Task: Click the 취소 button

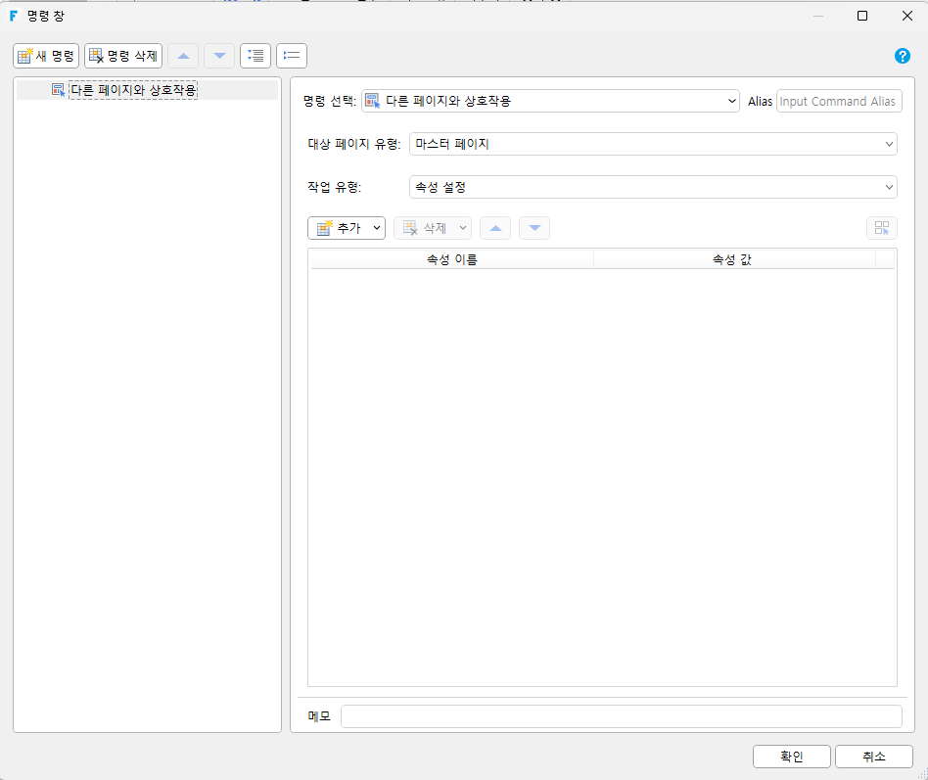Action: click(873, 757)
